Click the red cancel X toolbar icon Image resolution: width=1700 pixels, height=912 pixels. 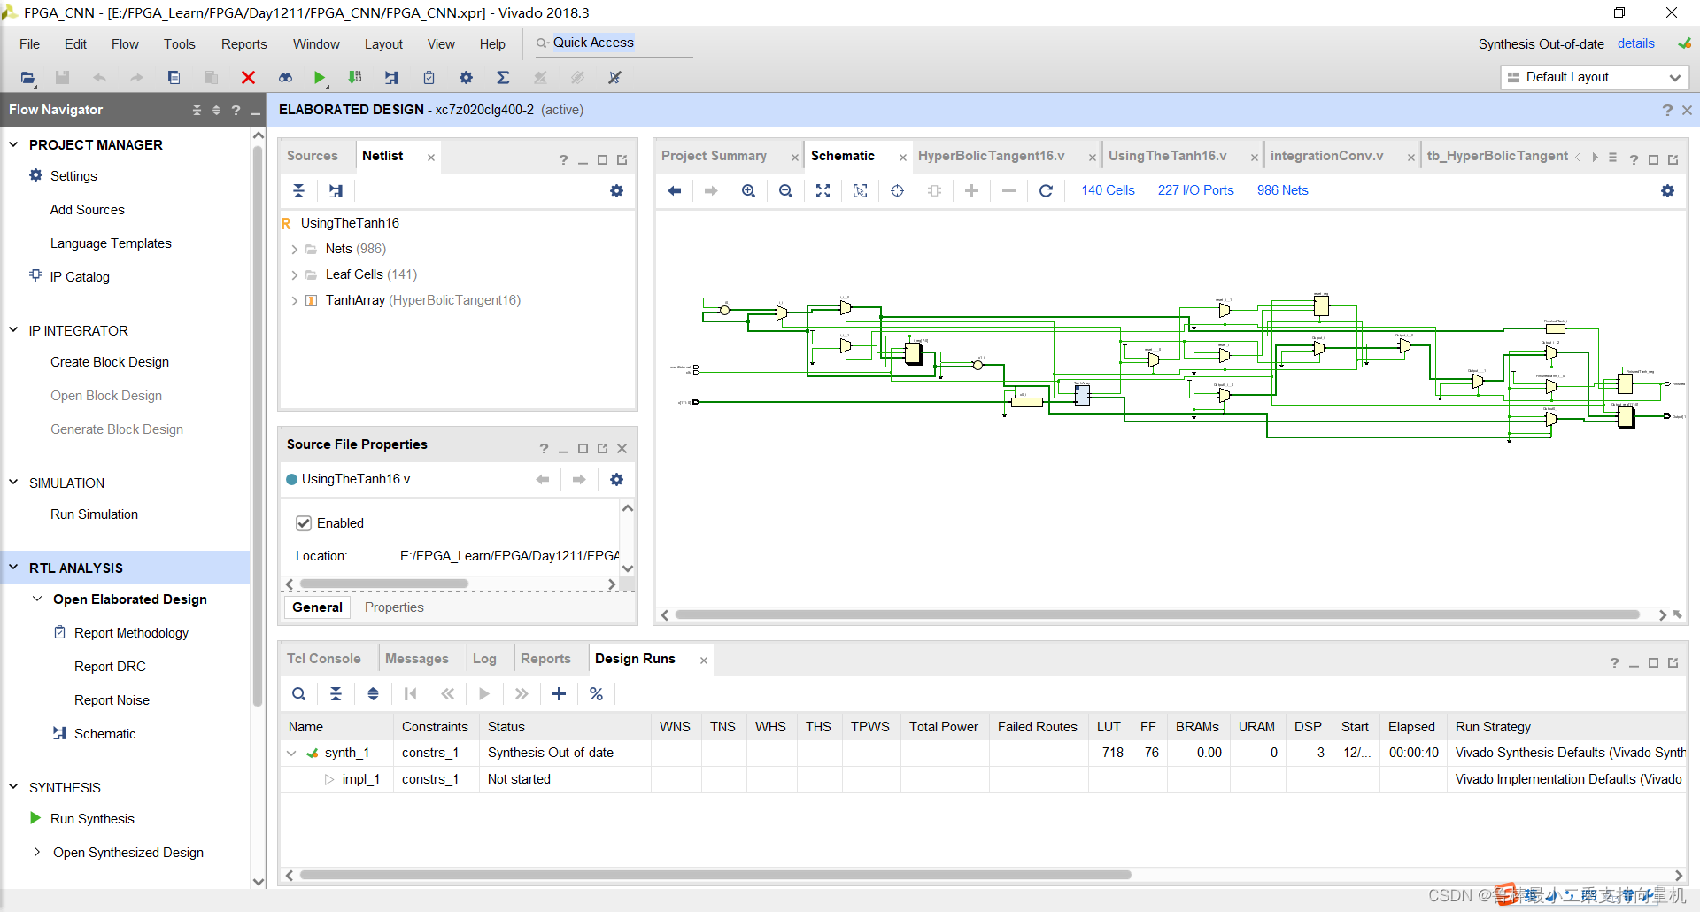pyautogui.click(x=248, y=78)
